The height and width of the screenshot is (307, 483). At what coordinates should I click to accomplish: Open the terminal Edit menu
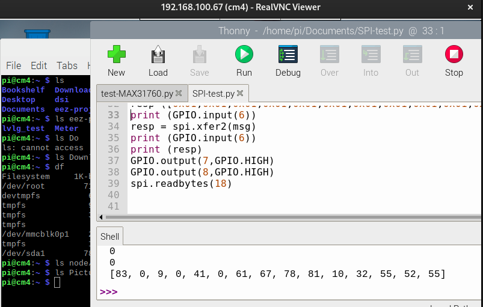38,65
